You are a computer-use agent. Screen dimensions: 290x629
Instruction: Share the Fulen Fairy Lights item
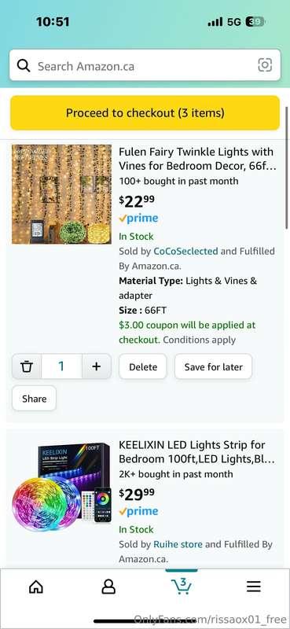[34, 399]
